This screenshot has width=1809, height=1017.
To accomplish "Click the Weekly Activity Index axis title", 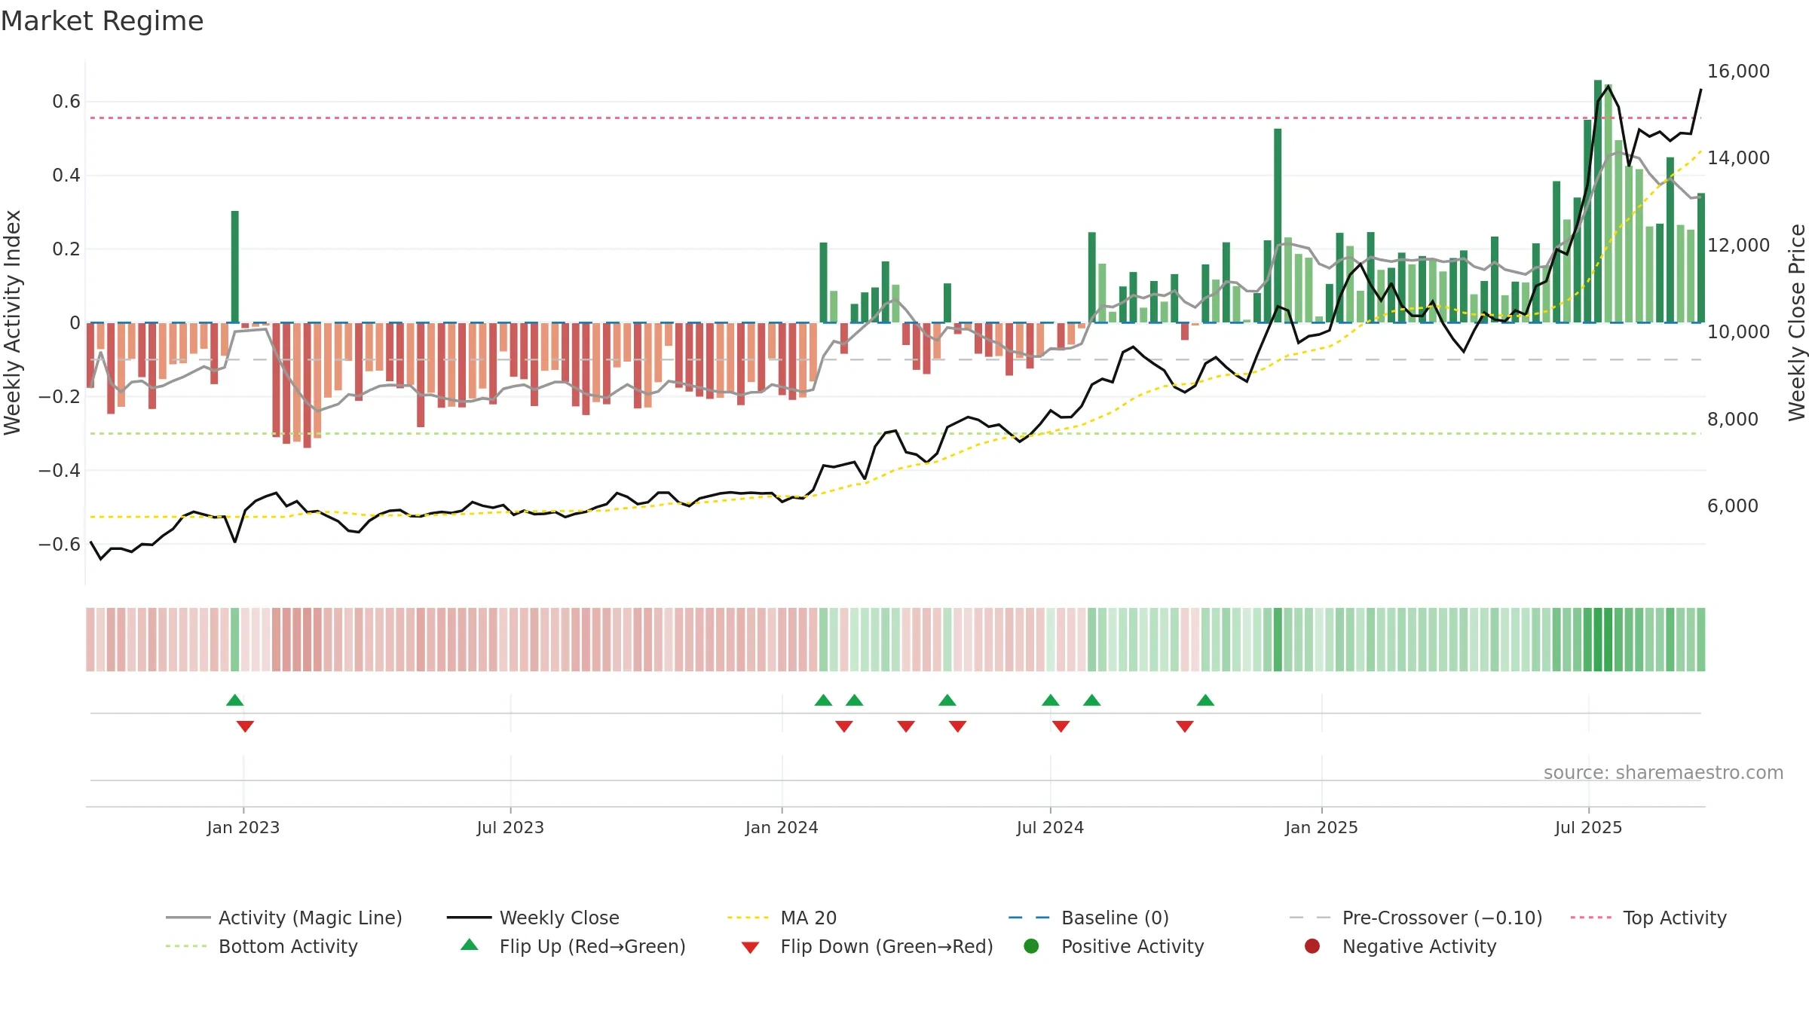I will tap(13, 322).
